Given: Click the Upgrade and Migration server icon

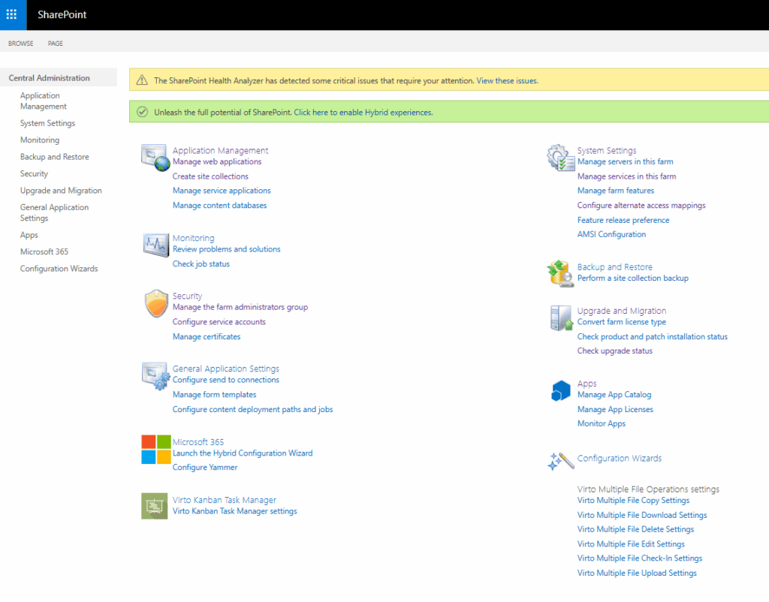Looking at the screenshot, I should point(560,318).
